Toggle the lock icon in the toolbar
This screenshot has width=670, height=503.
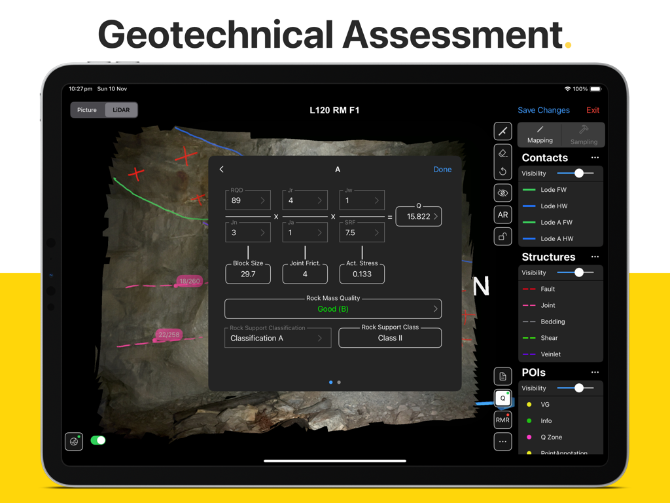[x=502, y=236]
